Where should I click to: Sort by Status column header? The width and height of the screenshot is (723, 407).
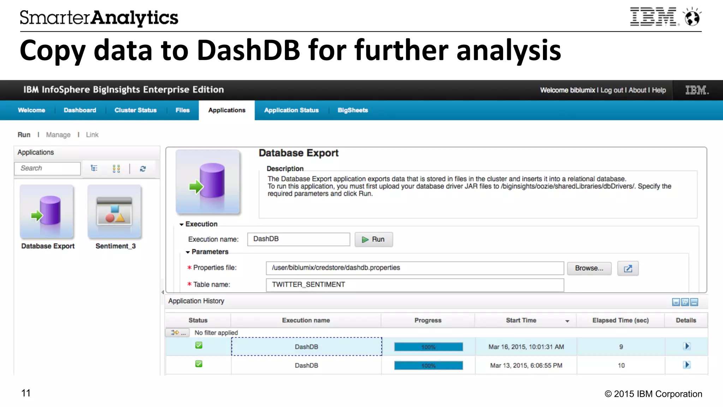tap(198, 321)
